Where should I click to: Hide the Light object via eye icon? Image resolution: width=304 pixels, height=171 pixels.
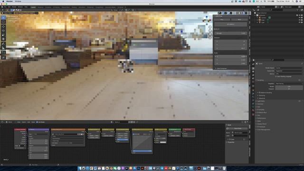pyautogui.click(x=300, y=22)
